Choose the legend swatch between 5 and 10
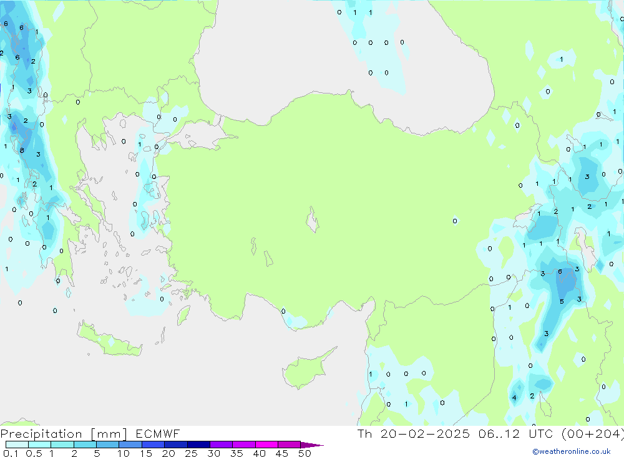The width and height of the screenshot is (624, 457). click(x=108, y=445)
